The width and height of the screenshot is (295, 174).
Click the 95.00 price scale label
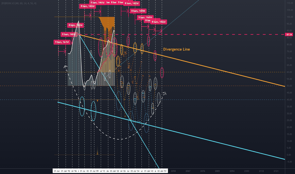pyautogui.click(x=290, y=24)
